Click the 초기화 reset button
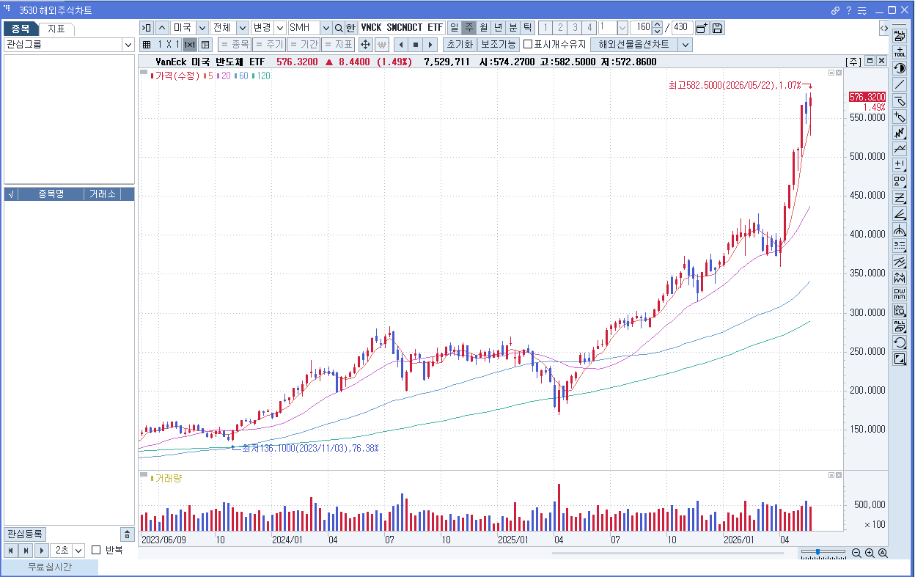This screenshot has width=915, height=577. (459, 44)
